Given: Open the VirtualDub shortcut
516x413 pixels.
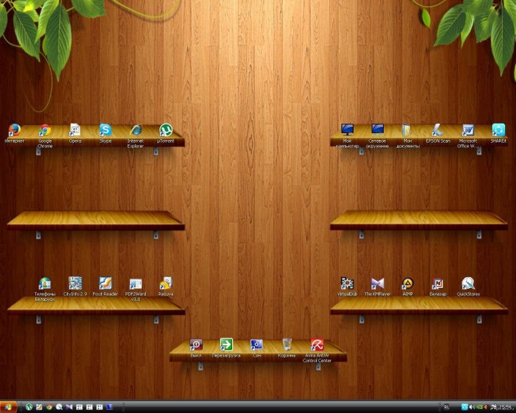Looking at the screenshot, I should [348, 283].
